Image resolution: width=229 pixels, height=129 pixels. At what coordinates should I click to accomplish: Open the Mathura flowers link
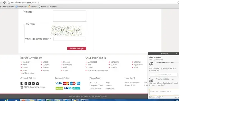pos(46,70)
